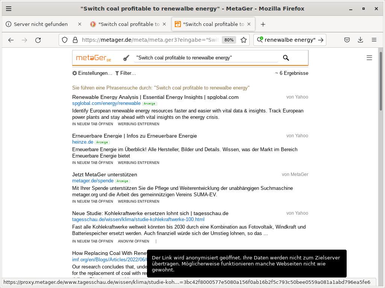Image resolution: width=385 pixels, height=288 pixels.
Task: Open tagesschau result in new tab
Action: (x=92, y=241)
